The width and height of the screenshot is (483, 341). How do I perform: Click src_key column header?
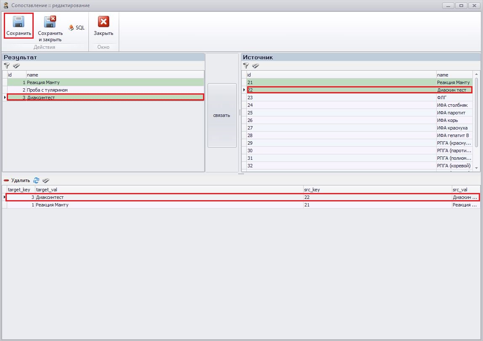(x=377, y=190)
